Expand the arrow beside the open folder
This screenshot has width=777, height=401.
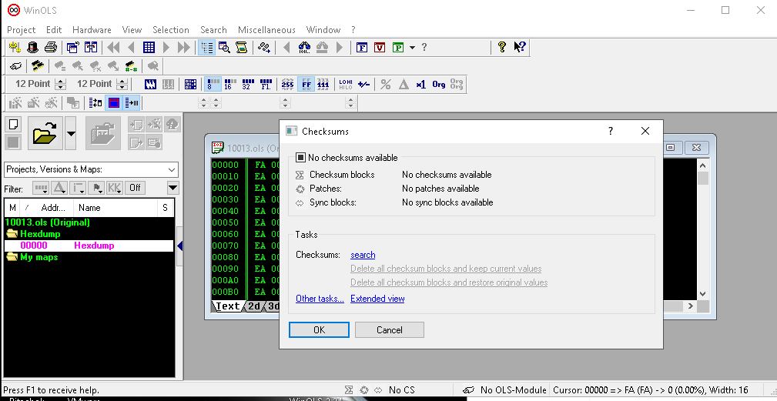(71, 134)
